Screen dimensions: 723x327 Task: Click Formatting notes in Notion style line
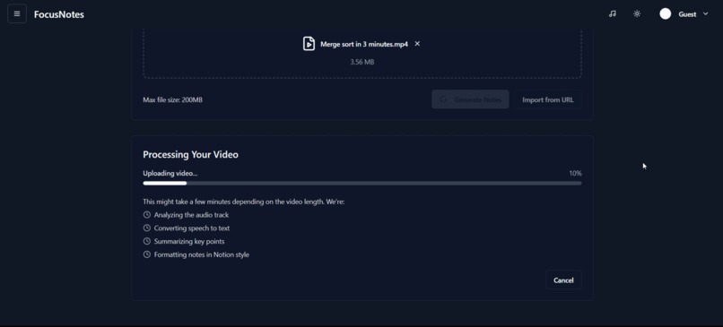pyautogui.click(x=202, y=254)
